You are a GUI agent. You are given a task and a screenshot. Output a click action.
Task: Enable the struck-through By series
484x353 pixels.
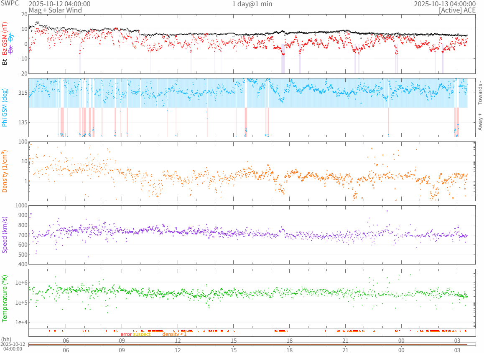pos(11,37)
